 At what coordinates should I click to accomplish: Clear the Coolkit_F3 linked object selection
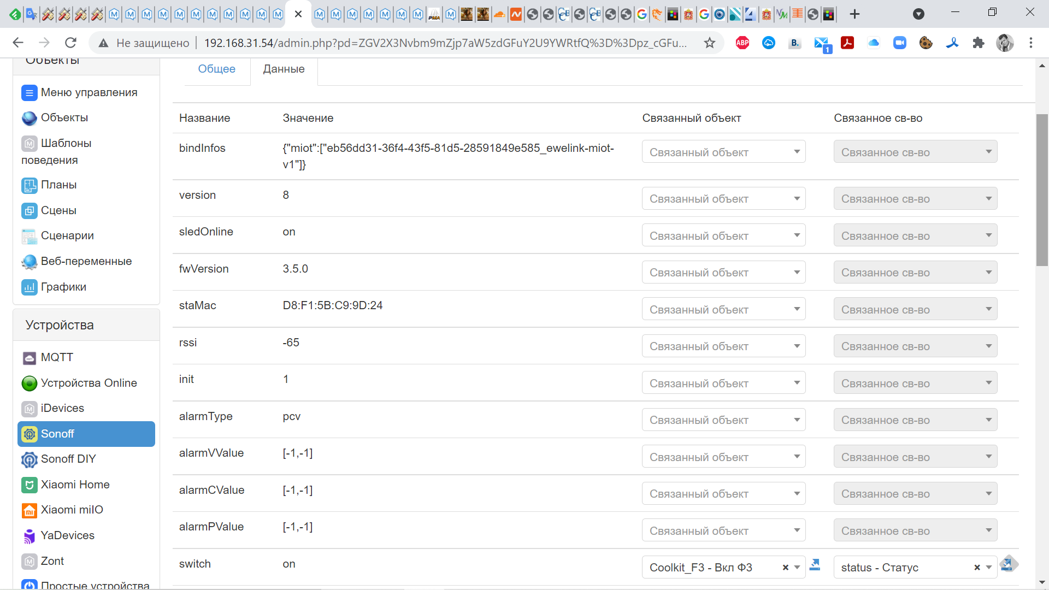[x=785, y=568]
